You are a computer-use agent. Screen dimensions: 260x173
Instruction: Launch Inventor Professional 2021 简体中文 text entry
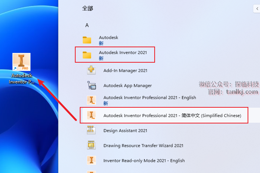(x=172, y=116)
